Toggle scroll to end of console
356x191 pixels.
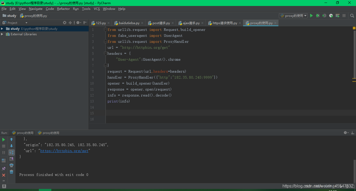click(11, 159)
